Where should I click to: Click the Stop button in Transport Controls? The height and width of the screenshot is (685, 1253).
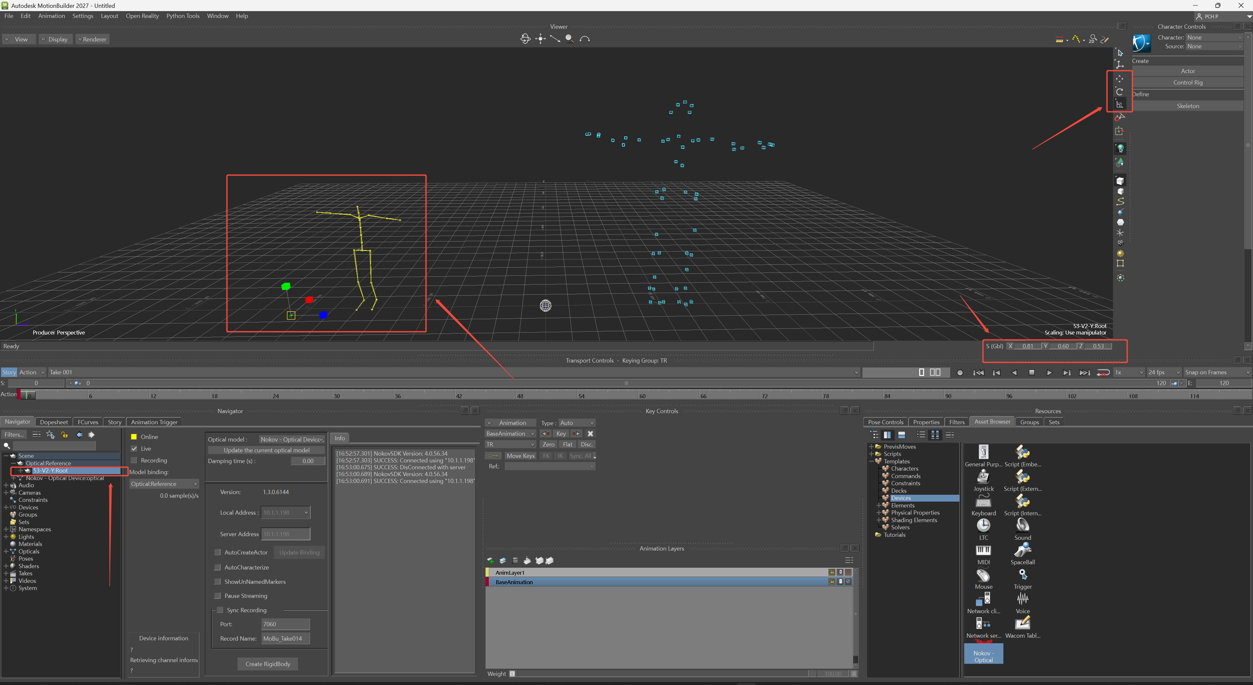(x=1032, y=373)
